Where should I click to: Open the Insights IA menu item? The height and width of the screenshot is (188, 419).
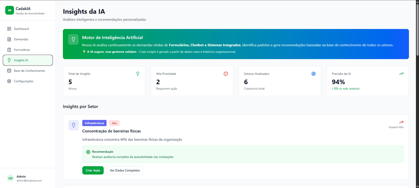(28, 60)
